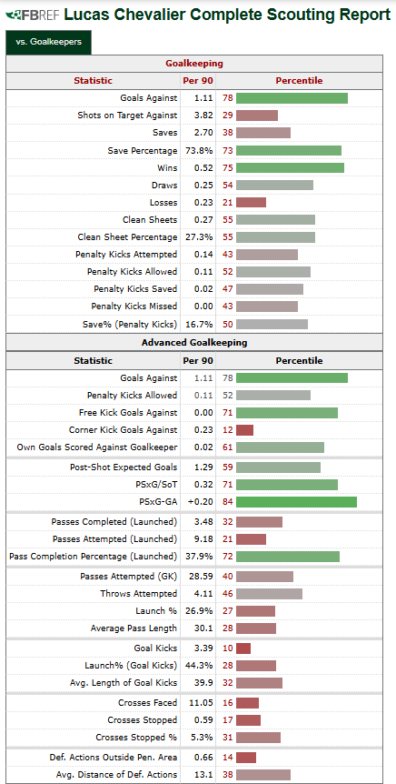Click the Goal Kicks red percentile bar
This screenshot has height=784, width=396.
[x=243, y=648]
